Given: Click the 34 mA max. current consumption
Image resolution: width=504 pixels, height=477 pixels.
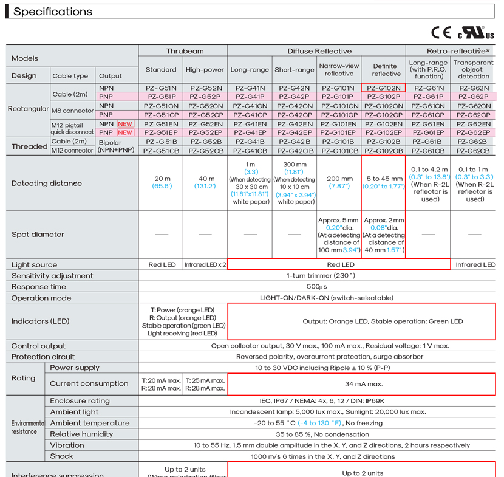Looking at the screenshot, I should [364, 384].
